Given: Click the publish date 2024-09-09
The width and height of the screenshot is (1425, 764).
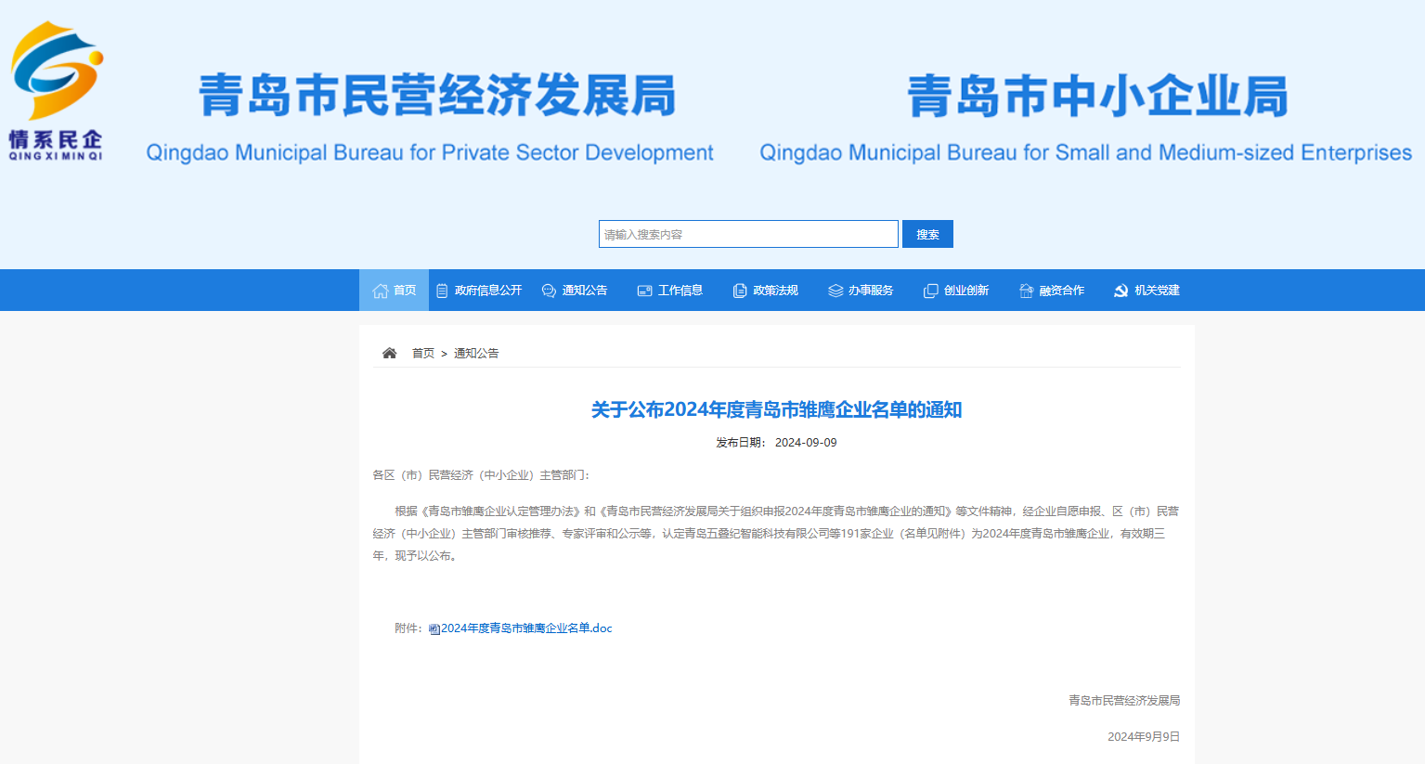Looking at the screenshot, I should tap(806, 443).
